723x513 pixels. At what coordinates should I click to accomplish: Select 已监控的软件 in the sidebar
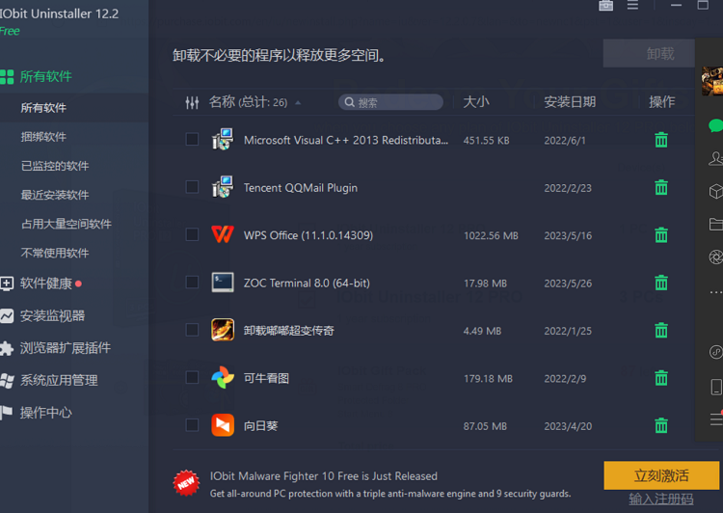click(55, 166)
